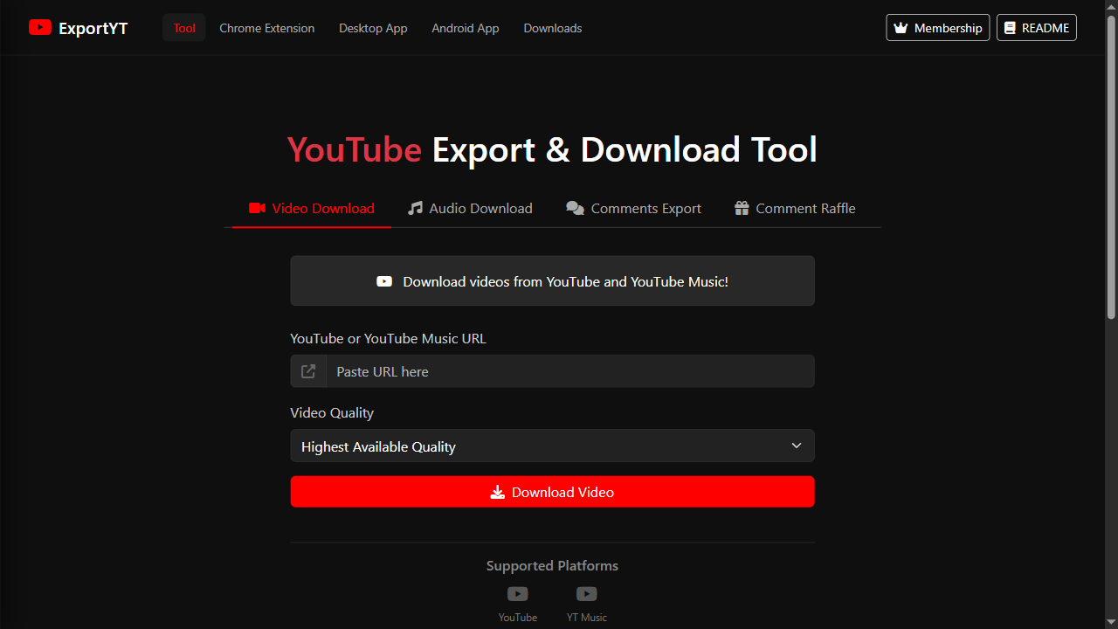
Task: Switch to the Comment Raffle tab
Action: click(795, 208)
